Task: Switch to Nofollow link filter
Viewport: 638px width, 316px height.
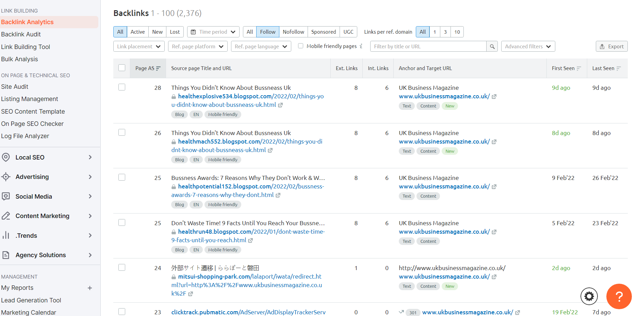Action: [x=293, y=32]
